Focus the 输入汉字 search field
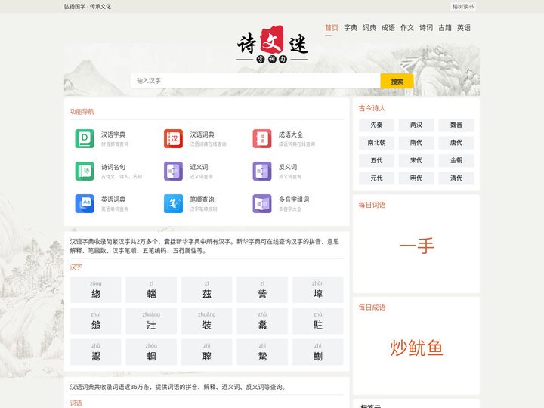The width and height of the screenshot is (544, 408). pyautogui.click(x=255, y=81)
